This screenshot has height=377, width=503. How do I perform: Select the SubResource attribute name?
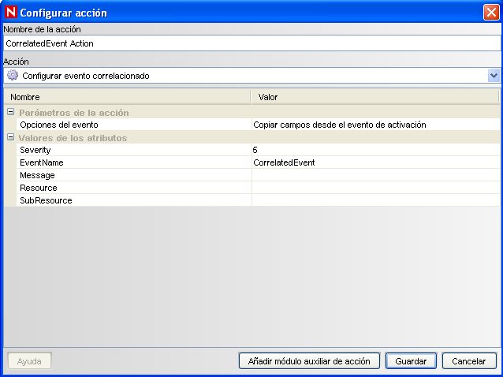pyautogui.click(x=46, y=200)
